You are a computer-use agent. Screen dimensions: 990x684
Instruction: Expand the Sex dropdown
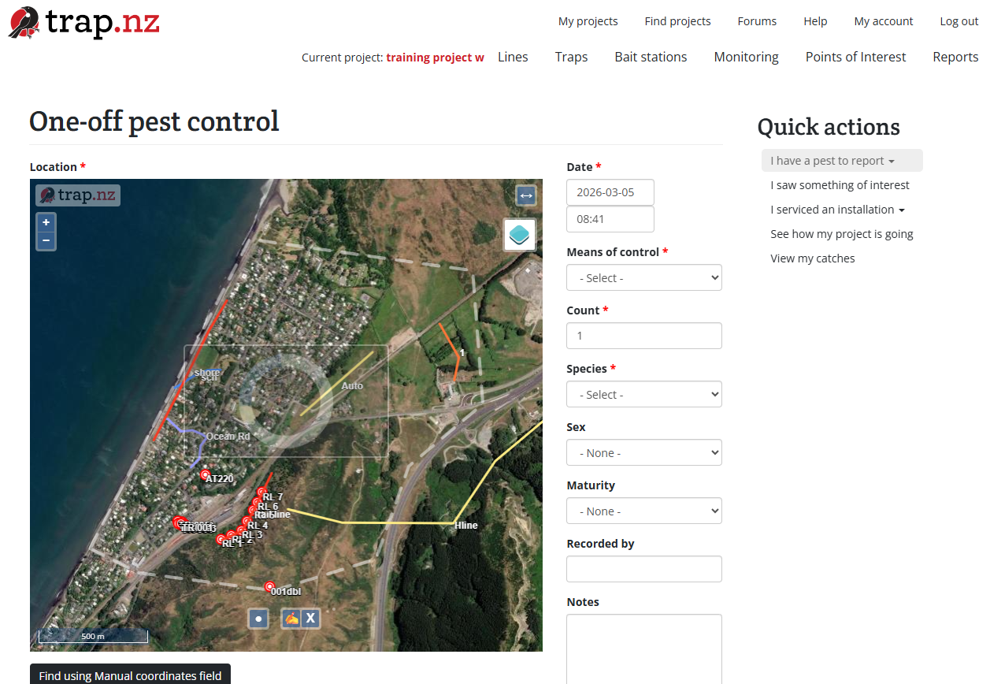pos(643,453)
